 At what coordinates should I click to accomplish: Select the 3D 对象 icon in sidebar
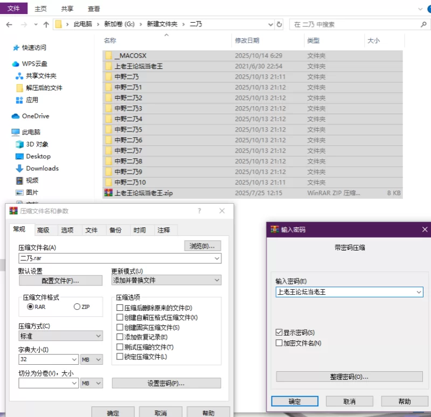click(19, 144)
